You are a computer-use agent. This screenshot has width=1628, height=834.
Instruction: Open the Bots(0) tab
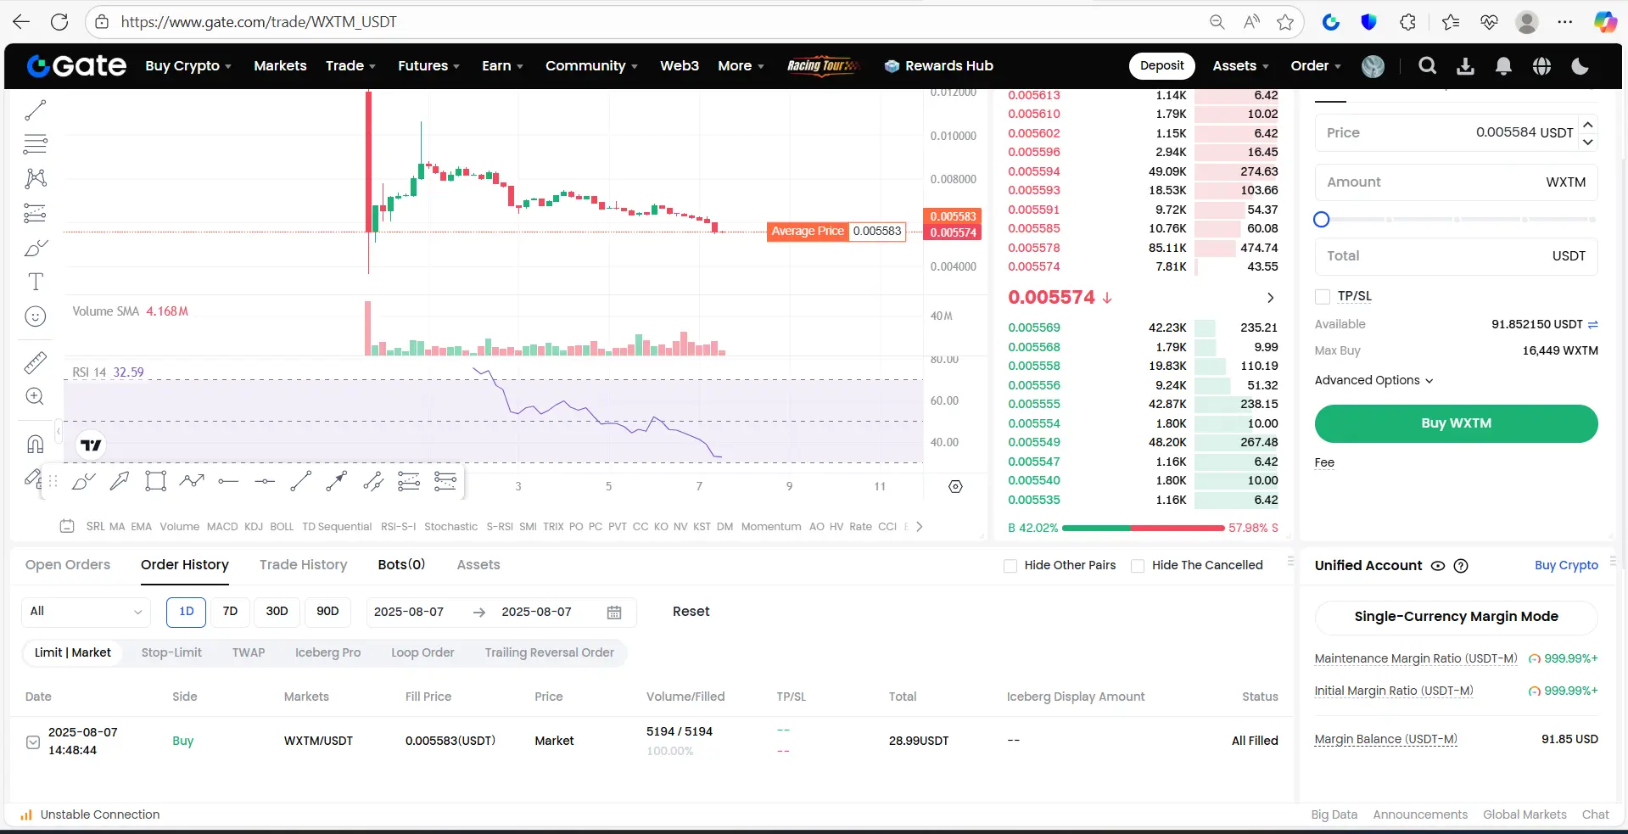click(401, 565)
